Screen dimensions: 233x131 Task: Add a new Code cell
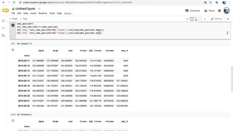(13, 19)
